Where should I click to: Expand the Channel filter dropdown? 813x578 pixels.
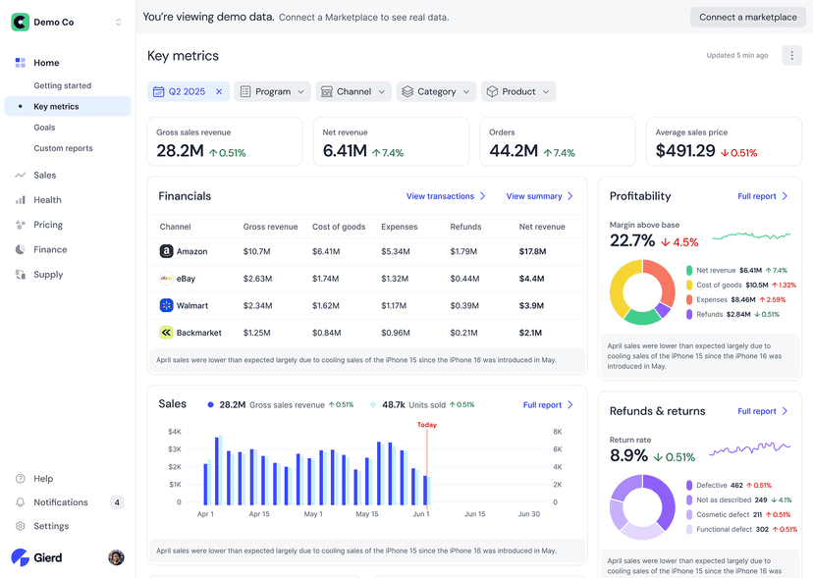(x=352, y=91)
